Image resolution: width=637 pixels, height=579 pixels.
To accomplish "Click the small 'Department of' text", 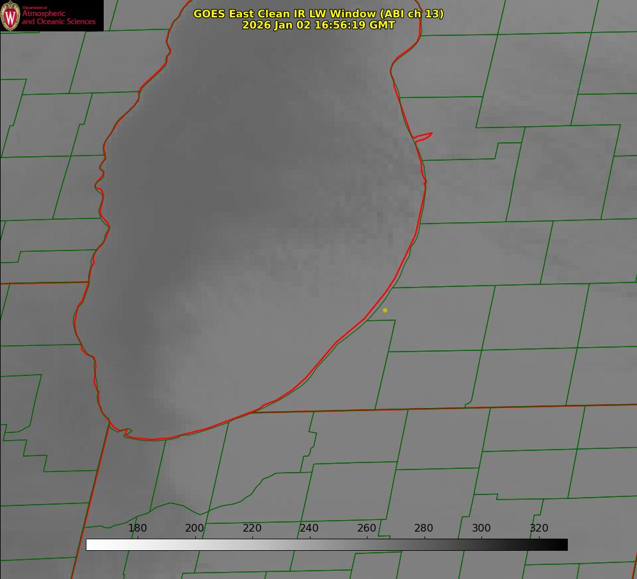I will tap(35, 8).
